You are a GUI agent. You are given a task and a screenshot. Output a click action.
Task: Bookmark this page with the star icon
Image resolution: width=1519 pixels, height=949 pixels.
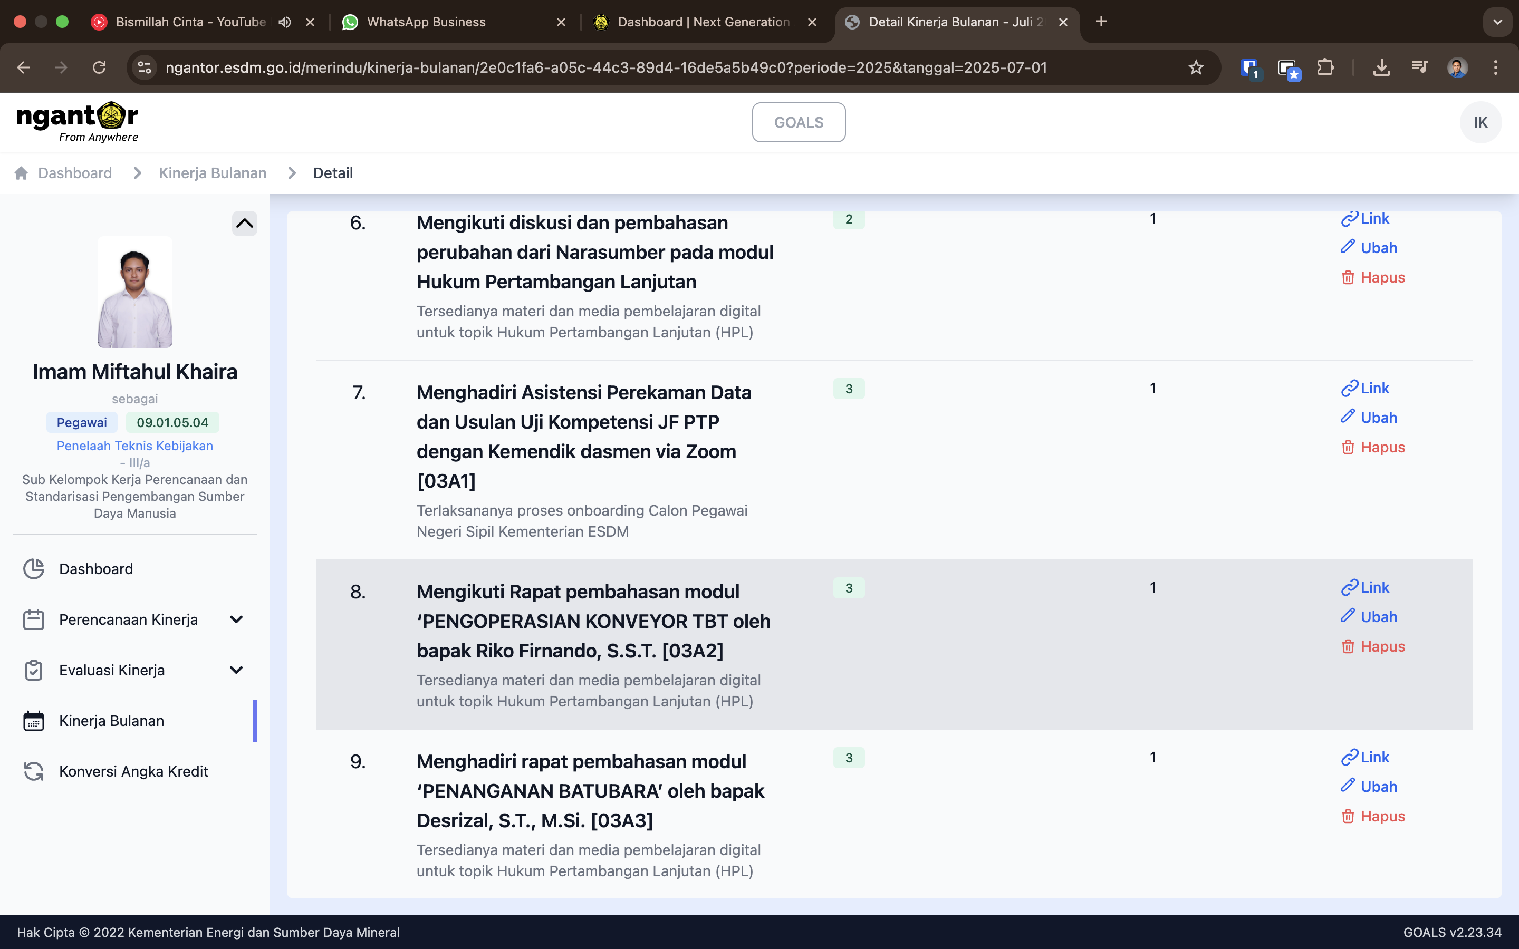[1196, 68]
